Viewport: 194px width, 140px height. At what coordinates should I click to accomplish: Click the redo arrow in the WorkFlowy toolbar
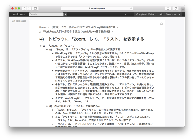click(130, 14)
